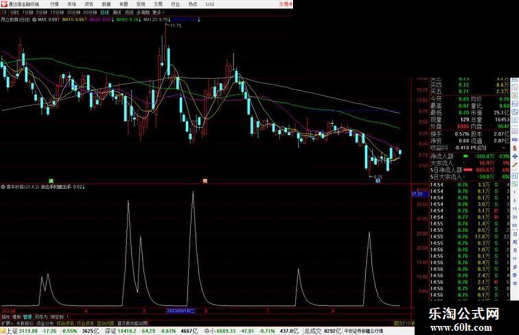The image size is (519, 335).
Task: Click the 17.8万 trade row
Action: [x=470, y=237]
